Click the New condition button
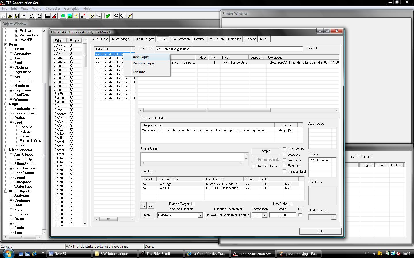Image resolution: width=414 pixels, height=258 pixels. pyautogui.click(x=147, y=215)
